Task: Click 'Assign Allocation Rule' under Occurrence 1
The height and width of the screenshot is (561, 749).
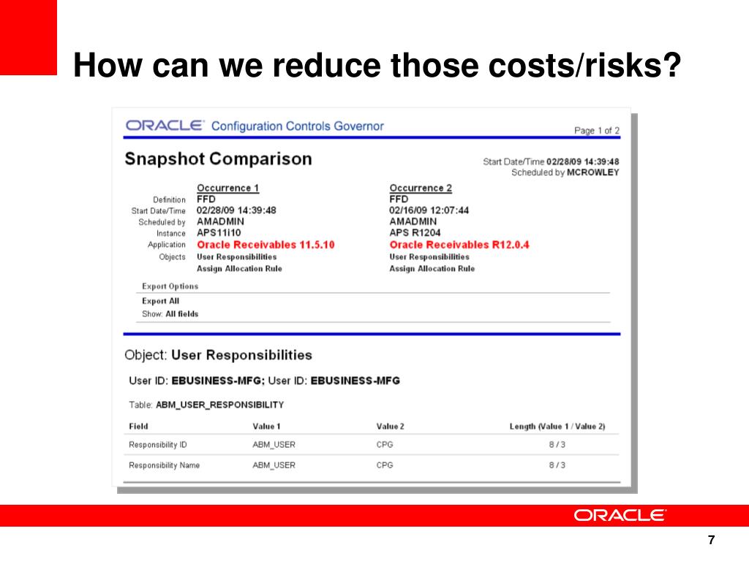Action: [239, 269]
